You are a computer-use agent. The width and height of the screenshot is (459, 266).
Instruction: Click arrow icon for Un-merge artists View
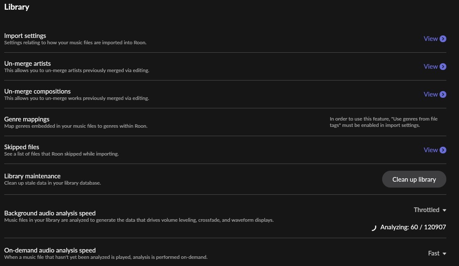pos(443,67)
